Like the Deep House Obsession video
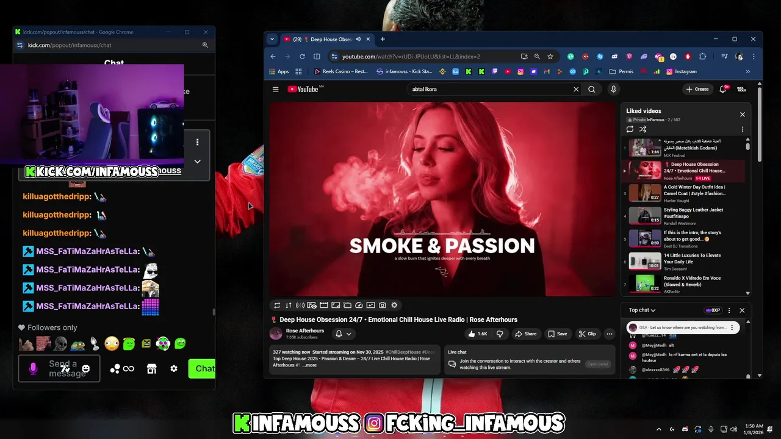This screenshot has width=781, height=439. coord(478,334)
